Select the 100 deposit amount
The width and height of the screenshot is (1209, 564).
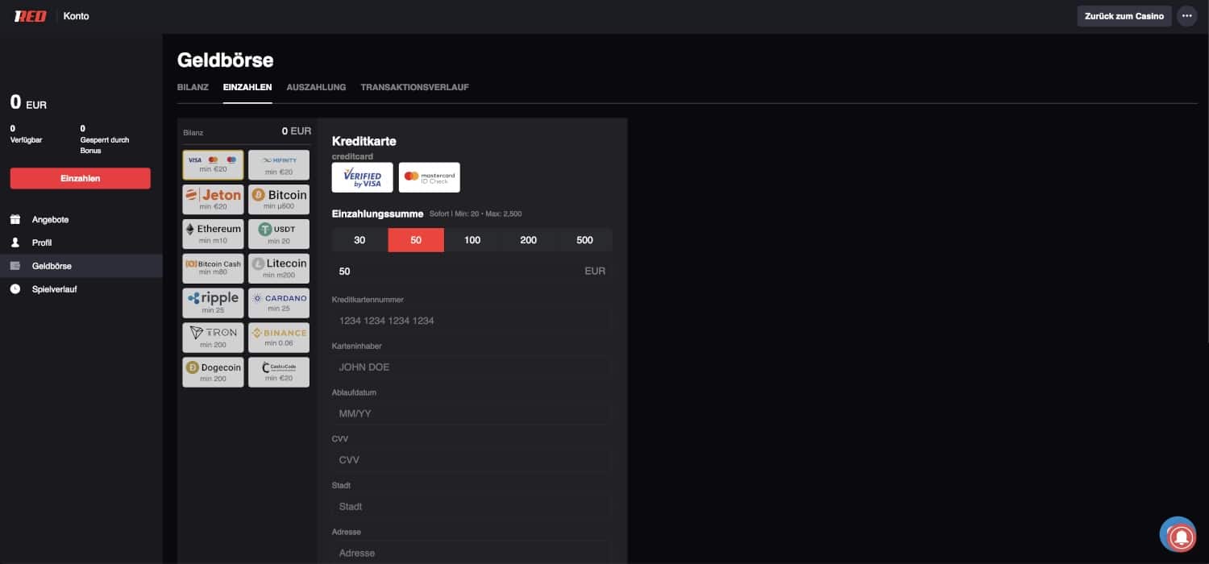click(x=472, y=240)
